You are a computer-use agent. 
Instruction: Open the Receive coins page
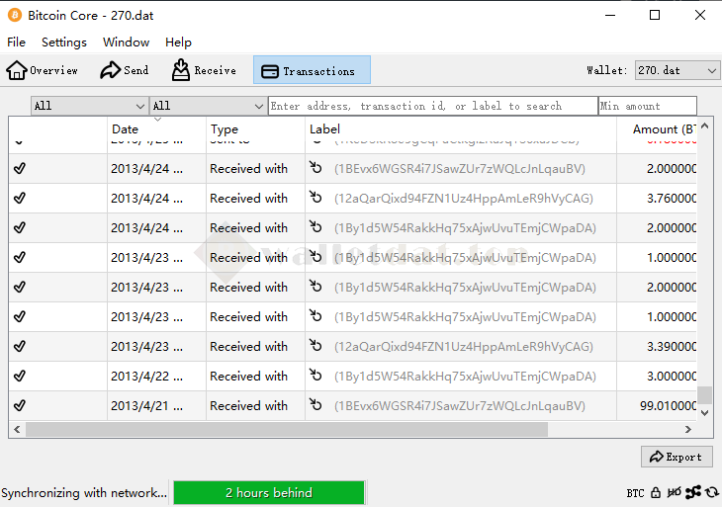pos(204,70)
